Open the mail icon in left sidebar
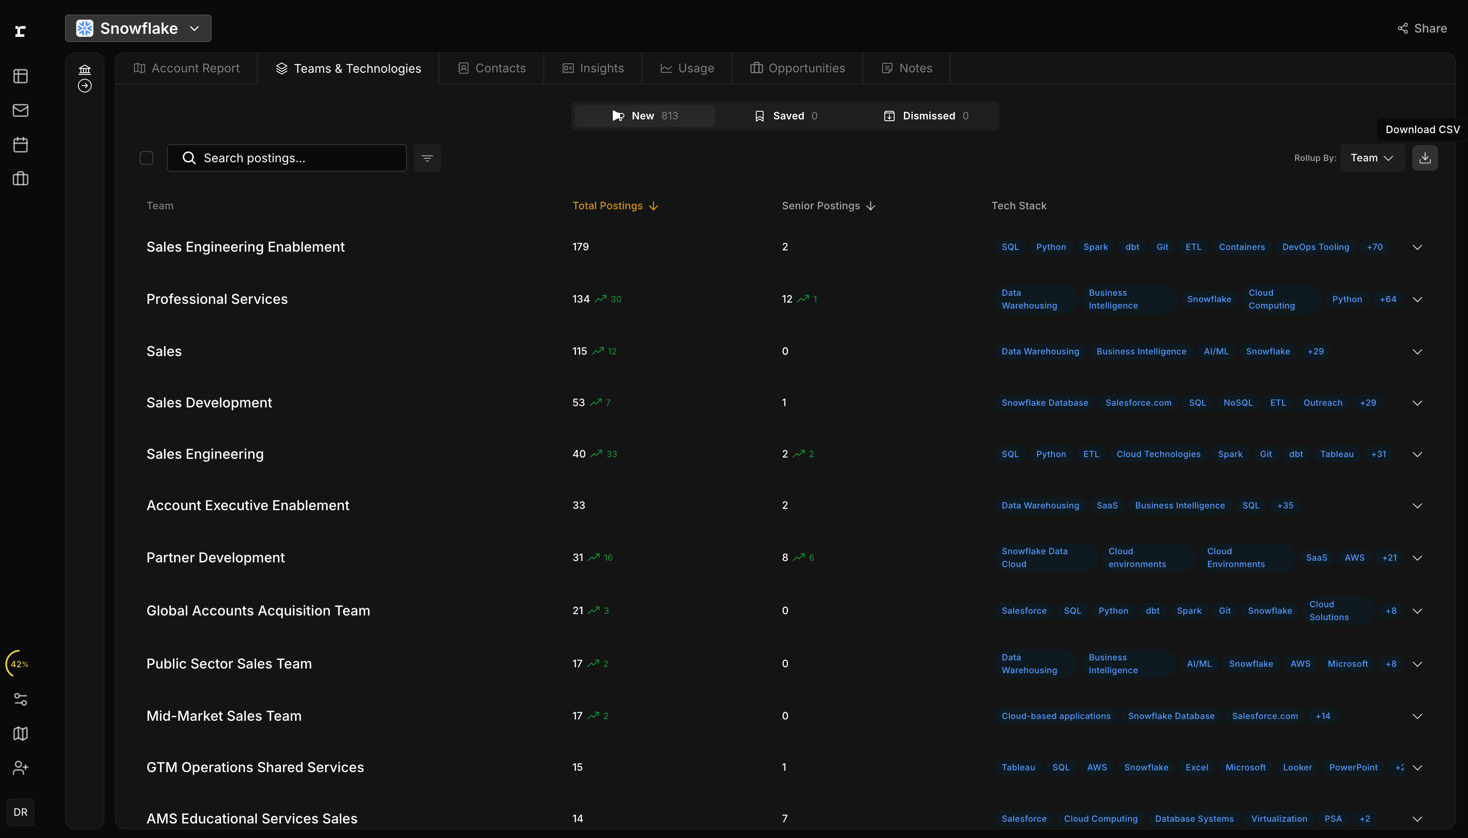The width and height of the screenshot is (1468, 838). point(21,110)
